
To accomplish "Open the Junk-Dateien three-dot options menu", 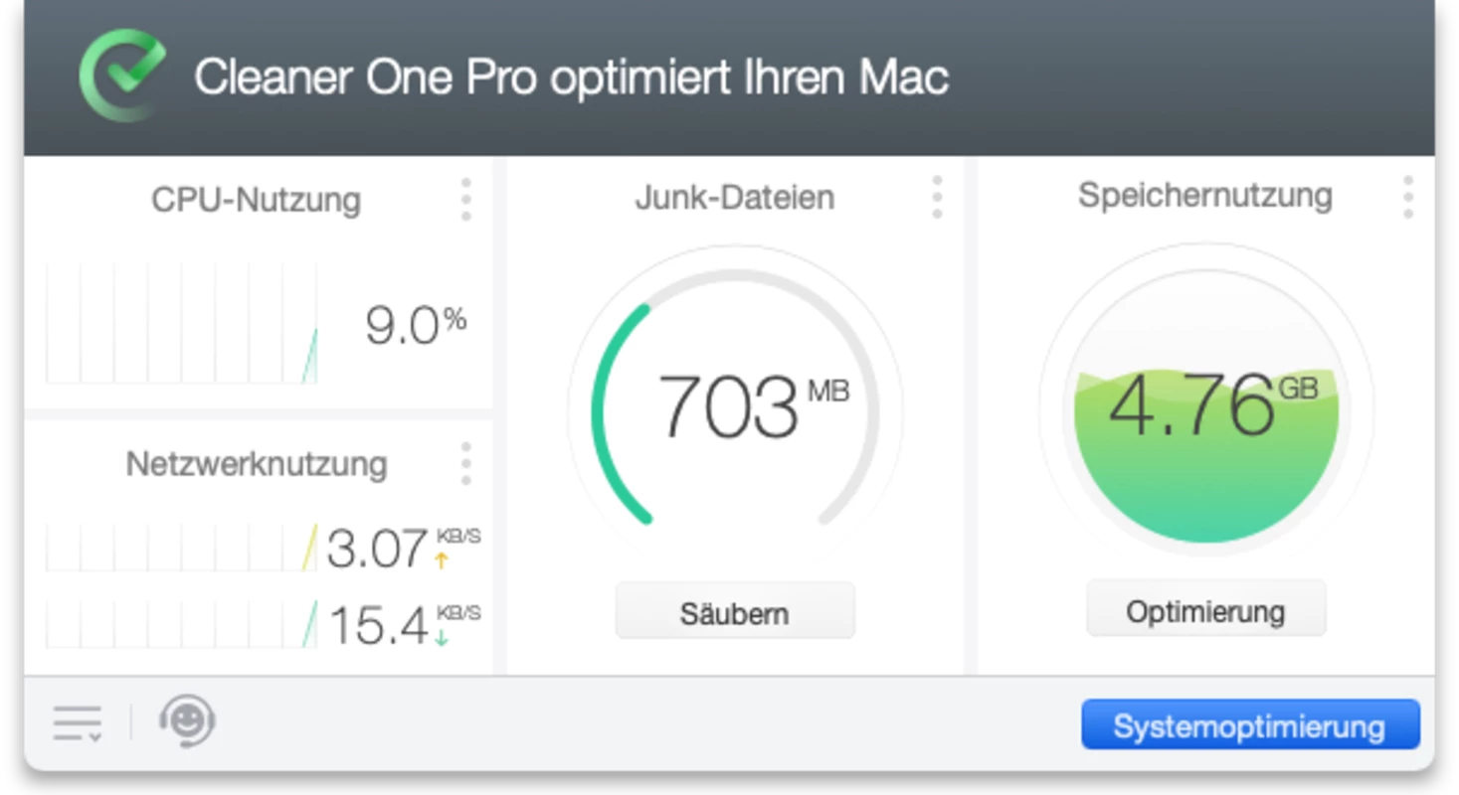I will (937, 197).
